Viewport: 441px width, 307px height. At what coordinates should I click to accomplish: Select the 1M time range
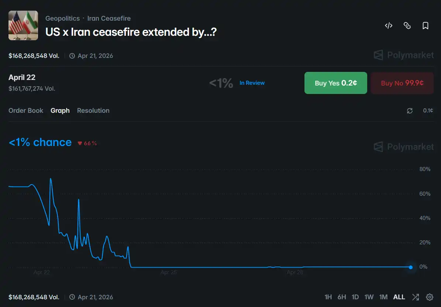pyautogui.click(x=383, y=297)
